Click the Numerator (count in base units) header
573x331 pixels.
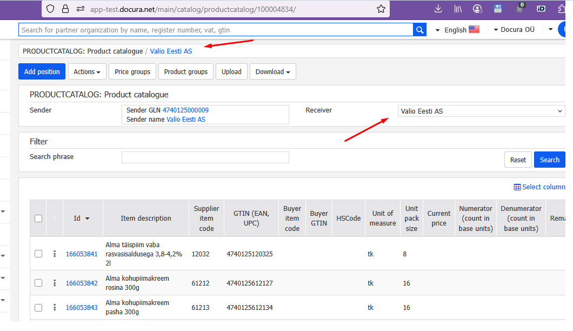click(476, 219)
